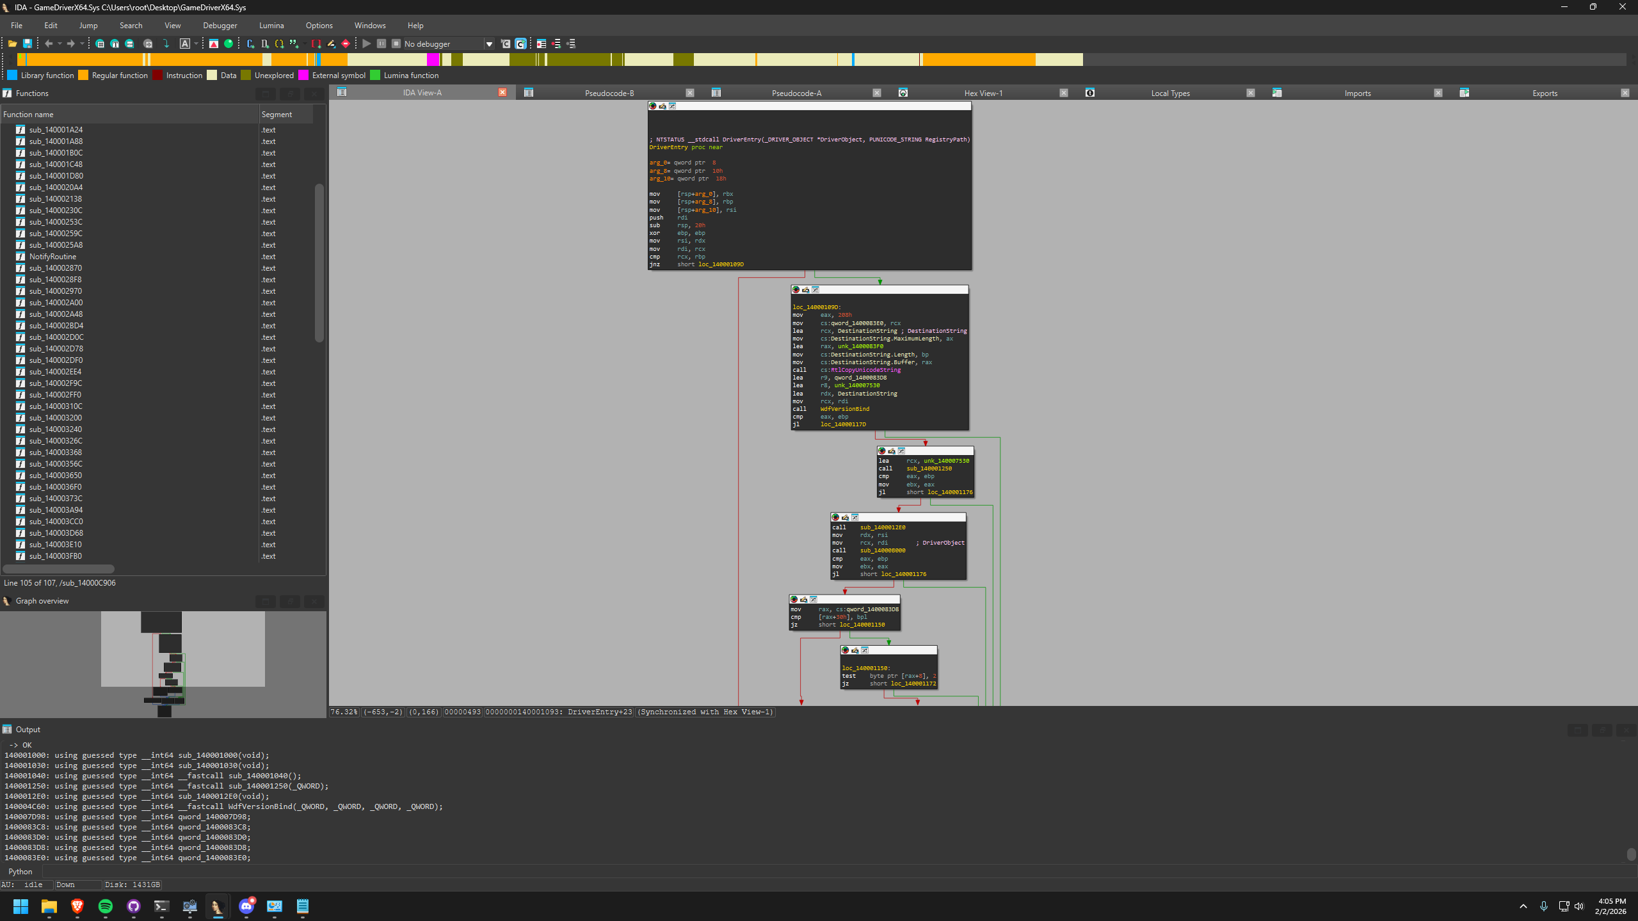1638x921 pixels.
Task: Open the No debugger dropdown
Action: pyautogui.click(x=489, y=44)
